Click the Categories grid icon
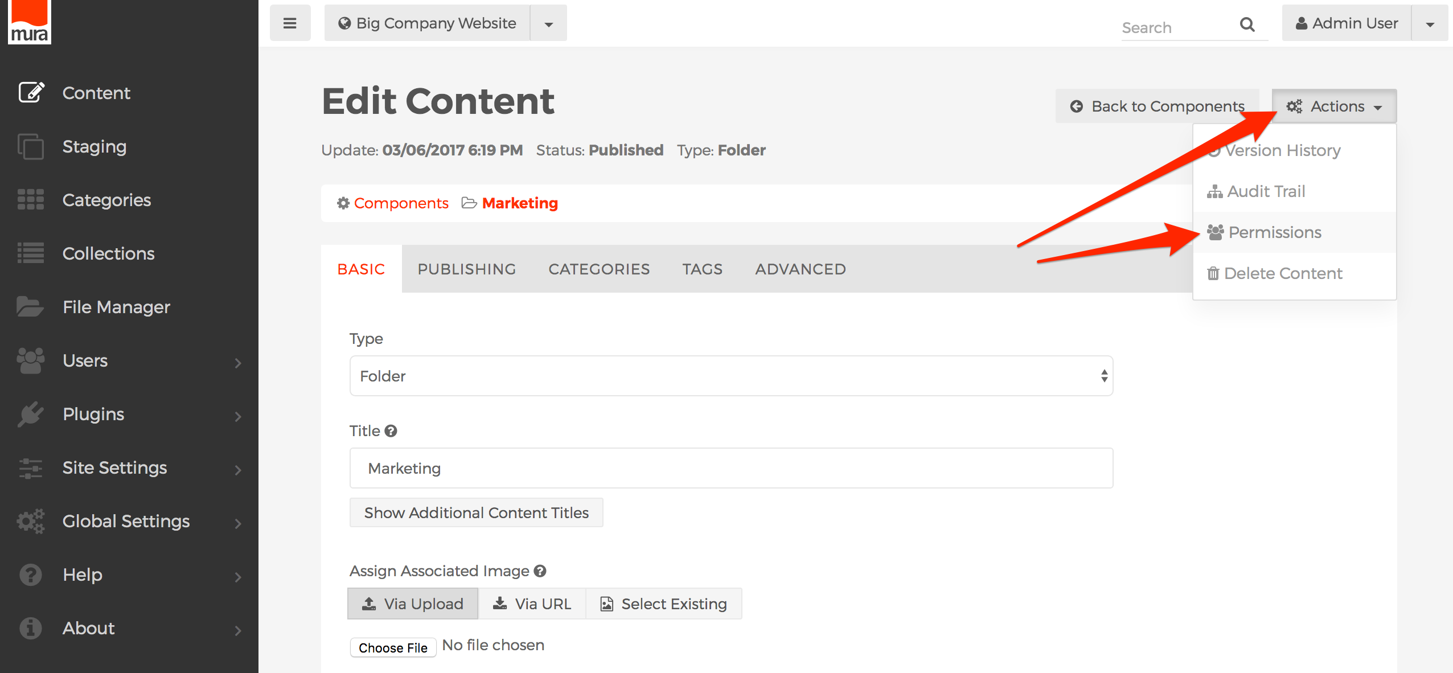 tap(31, 200)
